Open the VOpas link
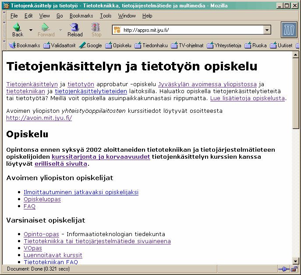This screenshot has height=275, width=301. point(33,248)
